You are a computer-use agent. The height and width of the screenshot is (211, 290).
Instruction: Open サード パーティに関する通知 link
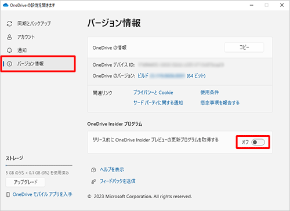tap(158, 103)
